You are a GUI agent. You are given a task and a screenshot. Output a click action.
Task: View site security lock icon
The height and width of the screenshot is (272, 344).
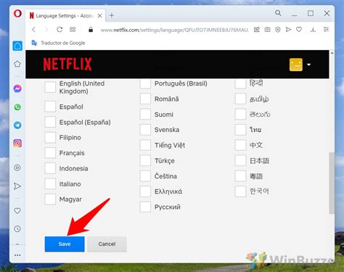(91, 30)
